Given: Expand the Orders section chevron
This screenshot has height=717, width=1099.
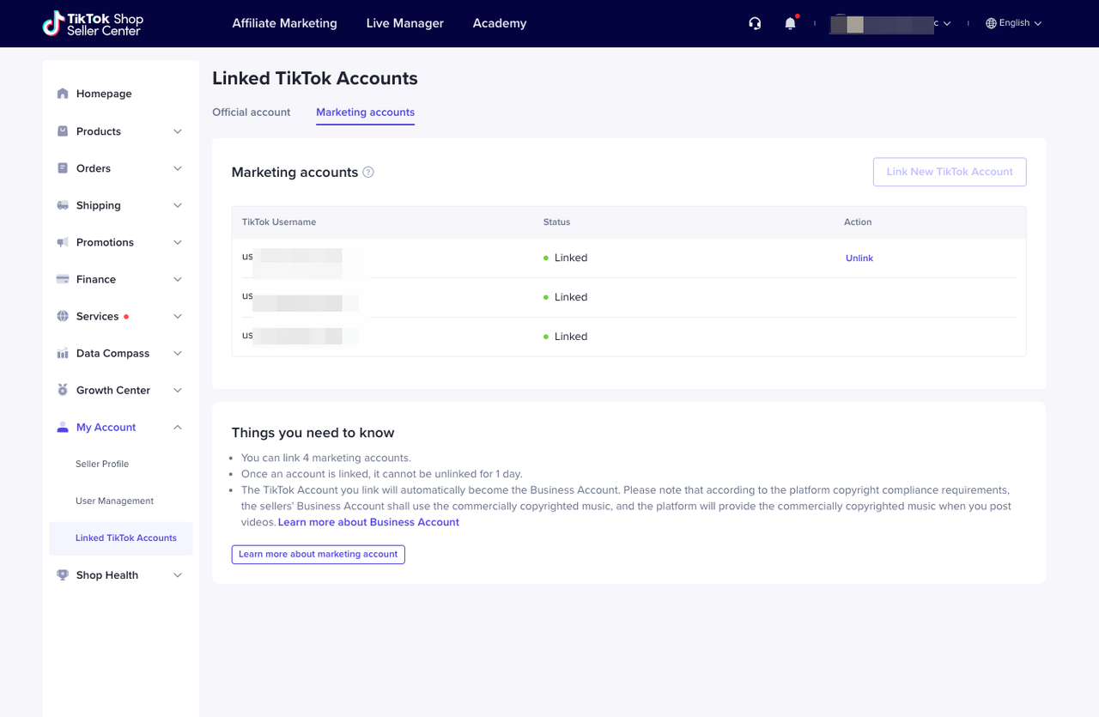Looking at the screenshot, I should pos(178,168).
